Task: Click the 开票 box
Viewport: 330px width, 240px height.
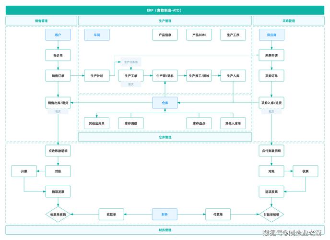Action: click(24, 171)
